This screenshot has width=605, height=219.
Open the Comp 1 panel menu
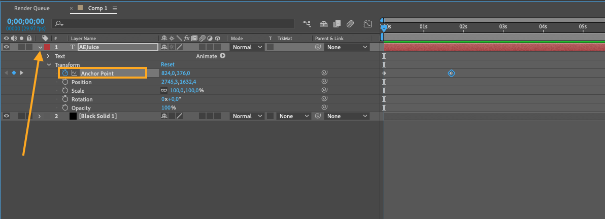[115, 8]
